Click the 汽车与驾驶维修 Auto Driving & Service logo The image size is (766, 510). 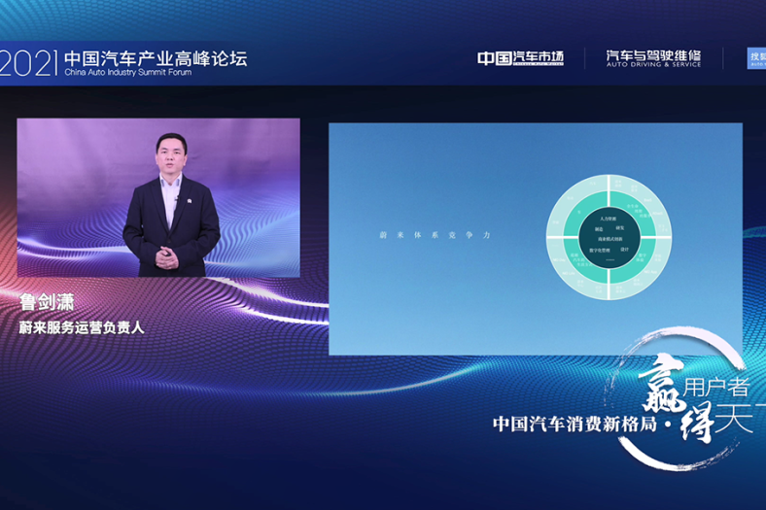[653, 58]
